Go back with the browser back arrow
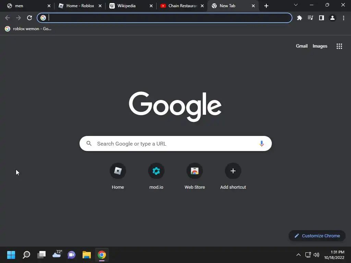This screenshot has width=351, height=263. 8,18
